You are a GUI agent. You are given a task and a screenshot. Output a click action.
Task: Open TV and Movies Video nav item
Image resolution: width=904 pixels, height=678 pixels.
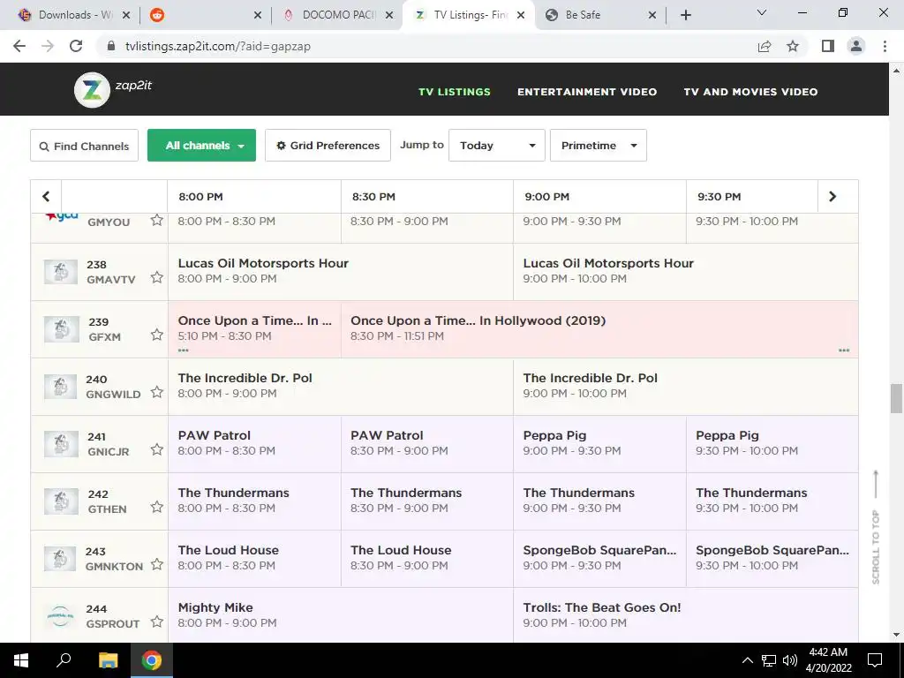click(x=750, y=92)
